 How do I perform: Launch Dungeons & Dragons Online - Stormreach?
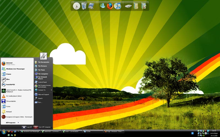(x=17, y=117)
